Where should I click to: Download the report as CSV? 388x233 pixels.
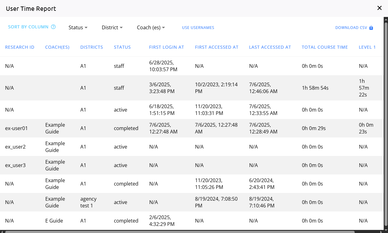point(351,28)
